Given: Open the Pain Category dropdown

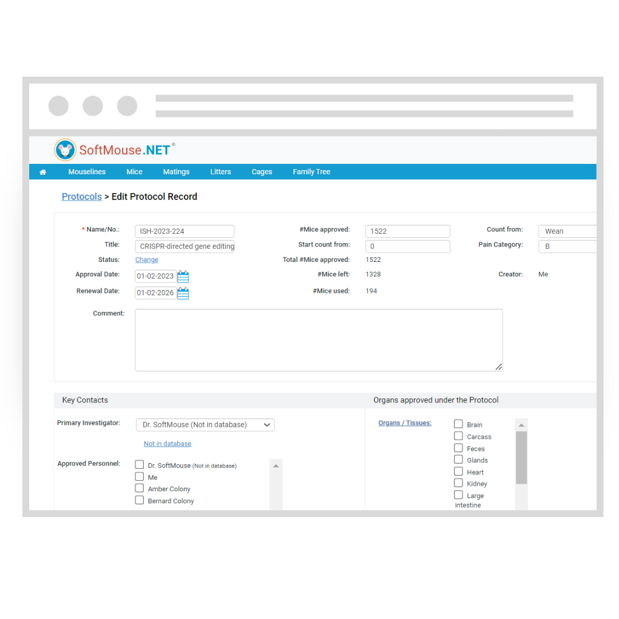Looking at the screenshot, I should click(567, 246).
